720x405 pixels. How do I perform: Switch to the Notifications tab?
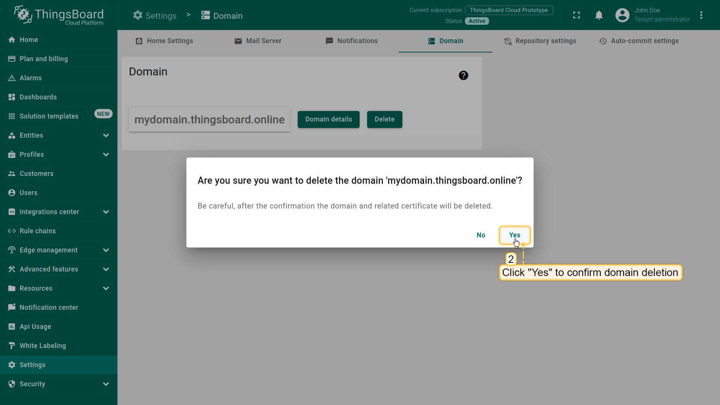pyautogui.click(x=352, y=41)
